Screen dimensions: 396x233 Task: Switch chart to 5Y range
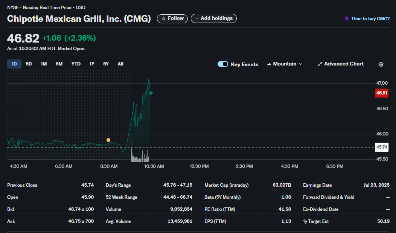(106, 64)
